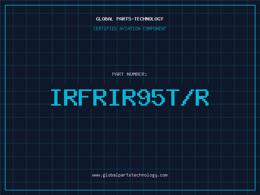Click the CERTIFIED AVIATION COMPONENT subtitle
This screenshot has height=195, width=260.
coord(130,29)
